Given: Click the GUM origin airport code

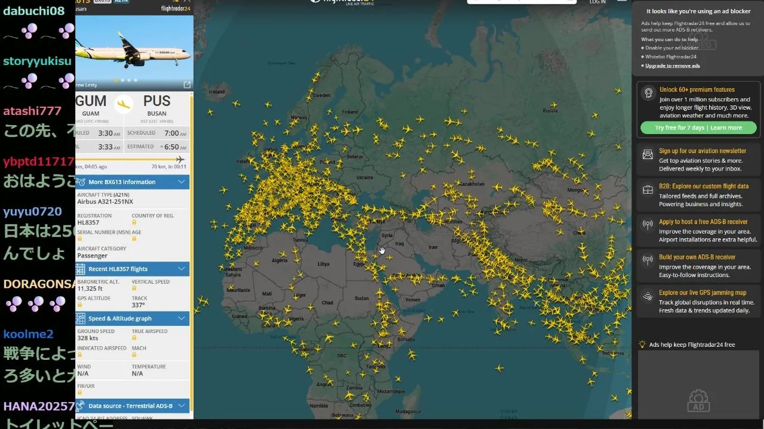Looking at the screenshot, I should (91, 101).
